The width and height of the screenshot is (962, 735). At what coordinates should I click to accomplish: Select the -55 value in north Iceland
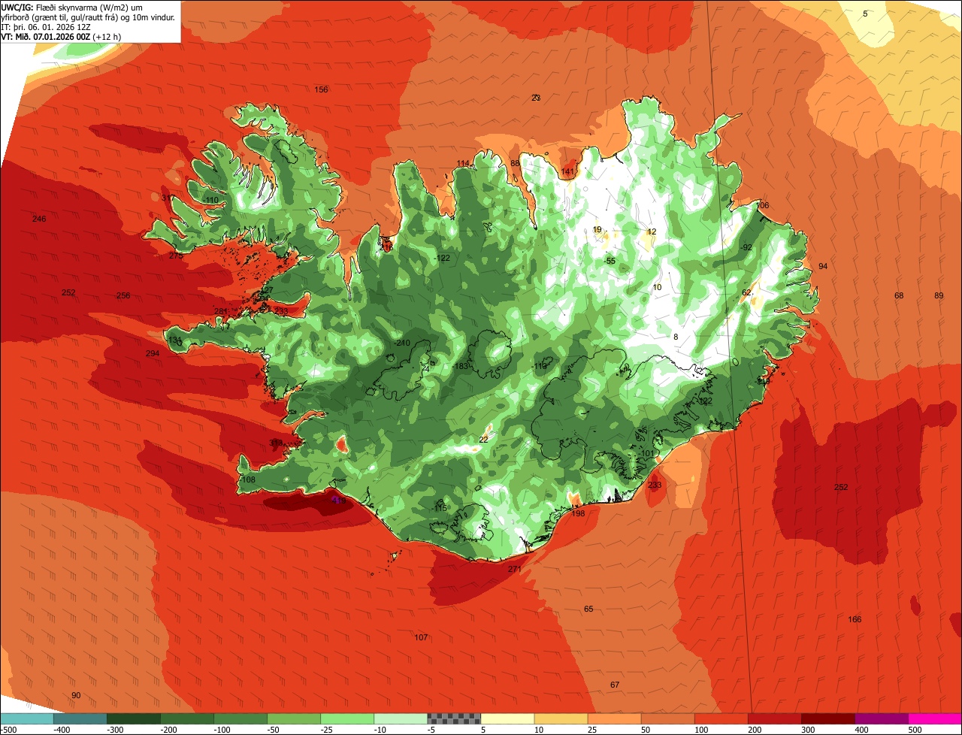(610, 261)
